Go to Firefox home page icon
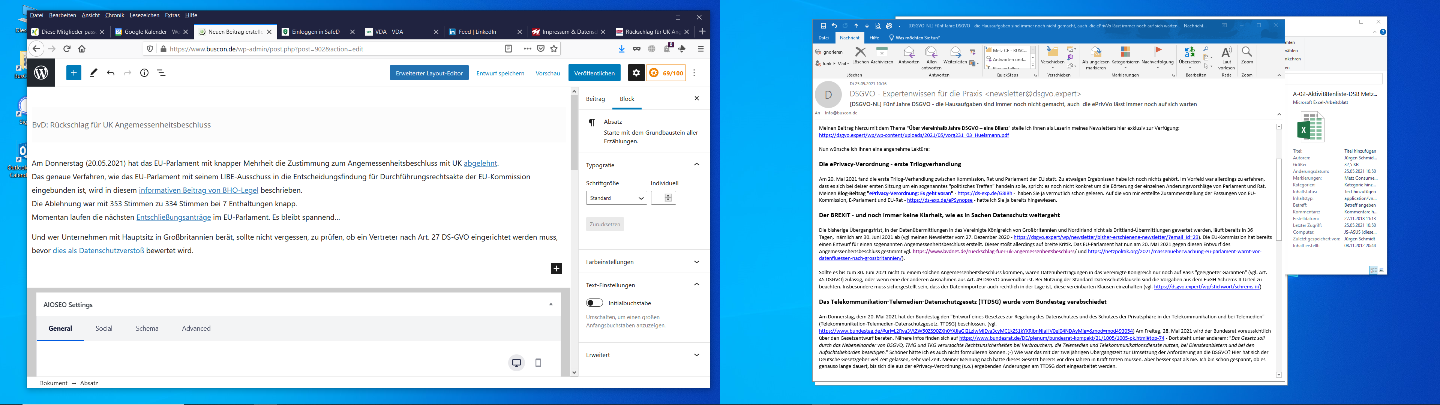The image size is (1440, 405). pos(82,49)
